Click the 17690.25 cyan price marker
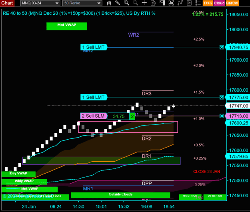 pos(238,123)
